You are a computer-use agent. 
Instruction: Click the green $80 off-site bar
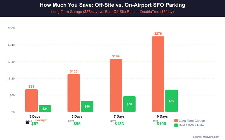(x=172, y=101)
